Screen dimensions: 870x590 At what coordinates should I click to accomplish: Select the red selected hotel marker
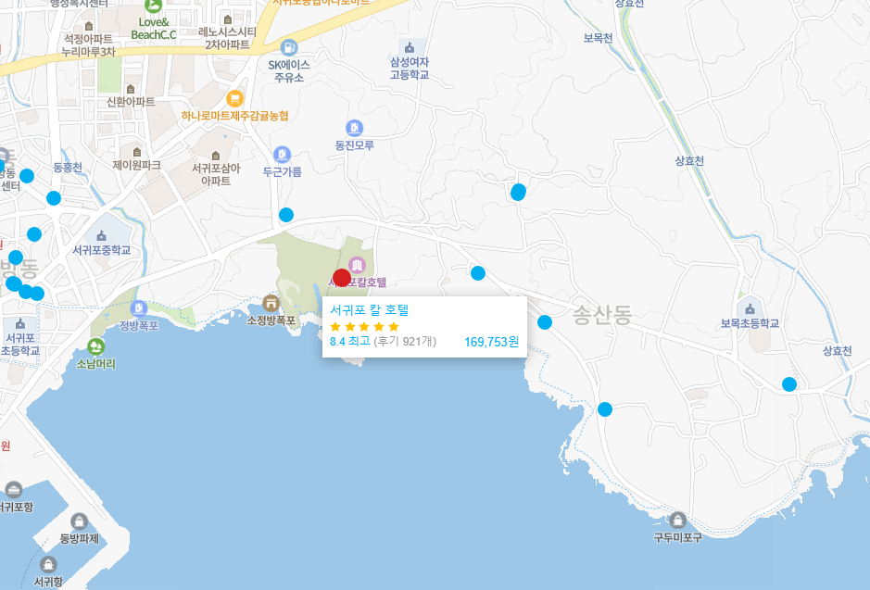click(342, 278)
